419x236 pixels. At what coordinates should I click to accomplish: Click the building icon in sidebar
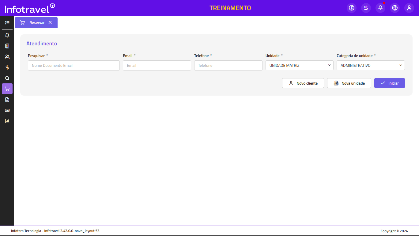pyautogui.click(x=7, y=46)
